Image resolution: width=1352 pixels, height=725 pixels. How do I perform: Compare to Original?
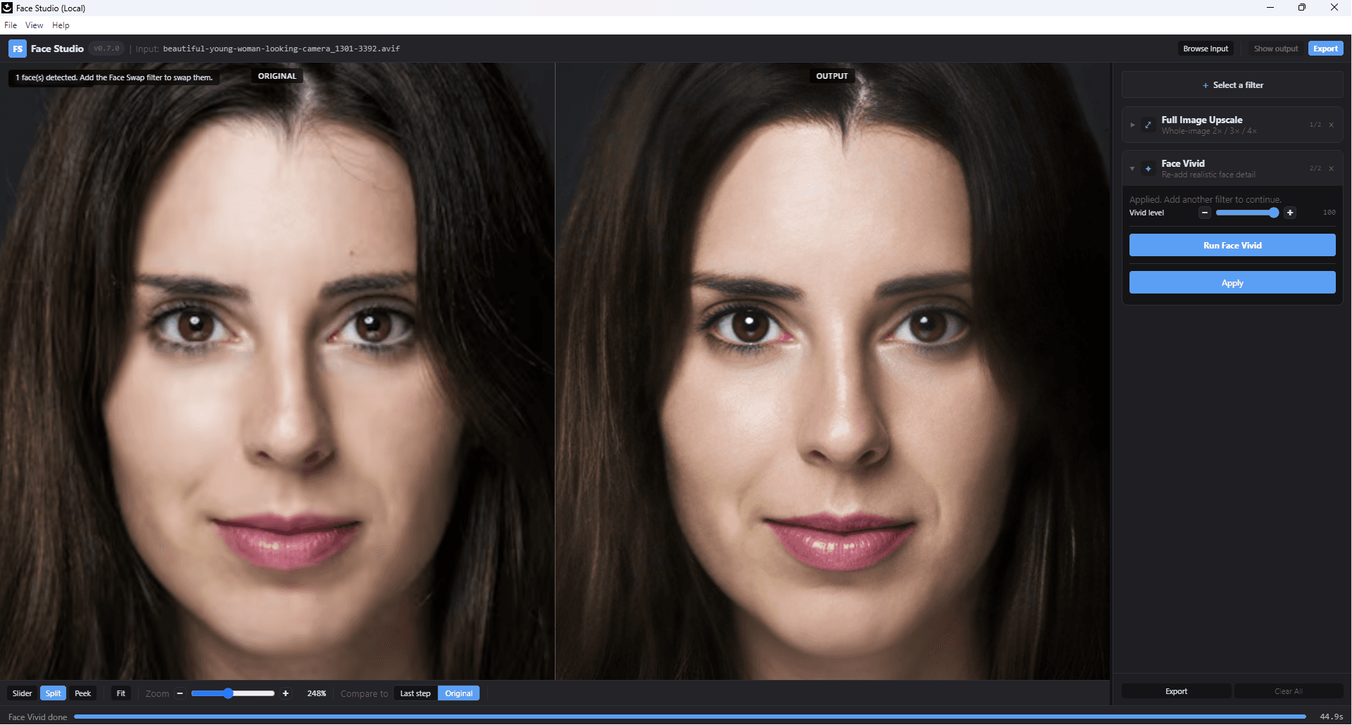point(458,693)
